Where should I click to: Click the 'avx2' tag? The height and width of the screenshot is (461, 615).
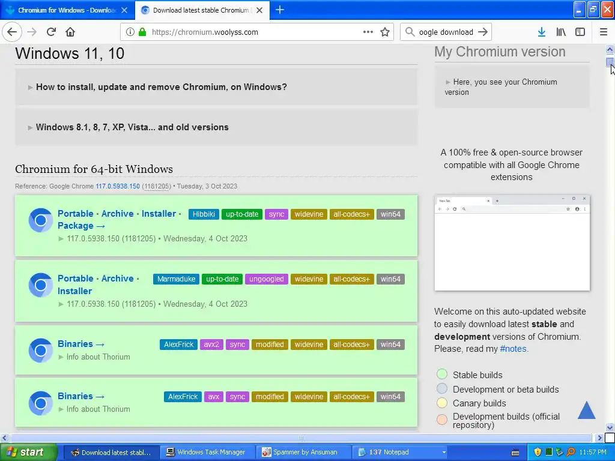[x=211, y=345]
